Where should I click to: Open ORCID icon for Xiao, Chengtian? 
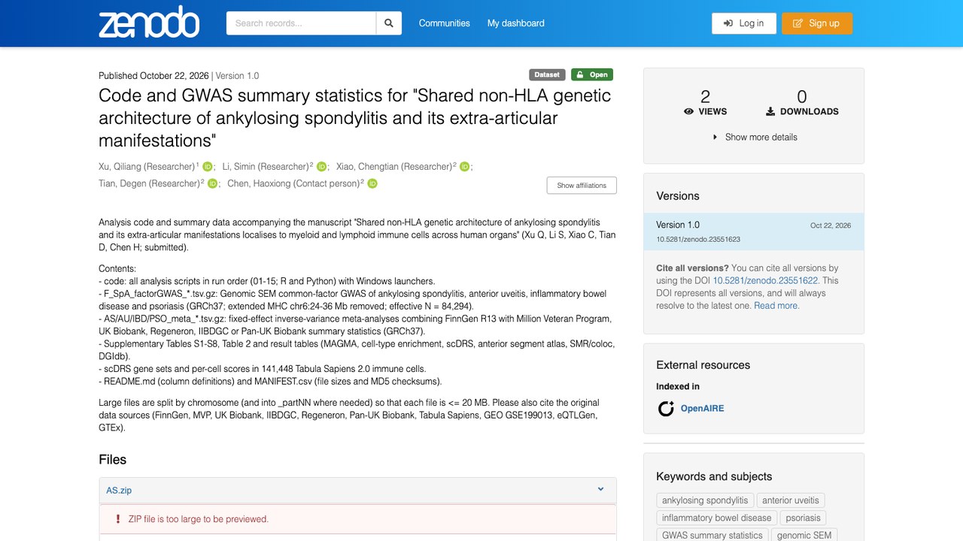pyautogui.click(x=464, y=167)
